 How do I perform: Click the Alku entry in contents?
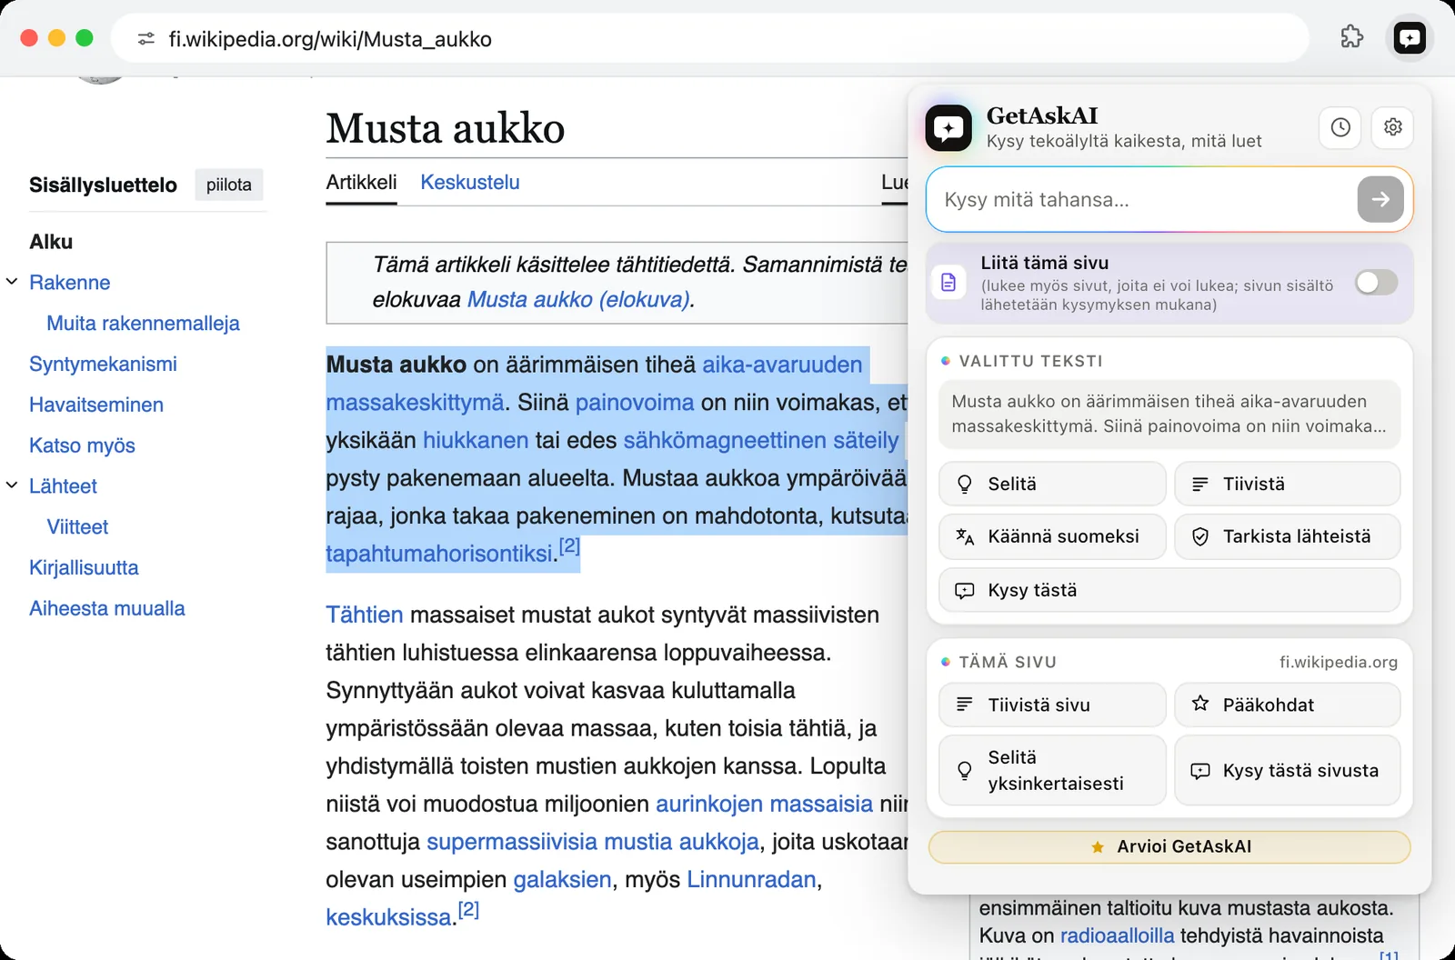[x=51, y=242]
